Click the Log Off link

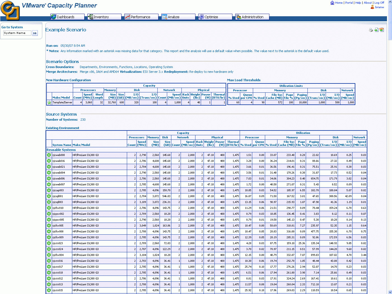pos(379,3)
